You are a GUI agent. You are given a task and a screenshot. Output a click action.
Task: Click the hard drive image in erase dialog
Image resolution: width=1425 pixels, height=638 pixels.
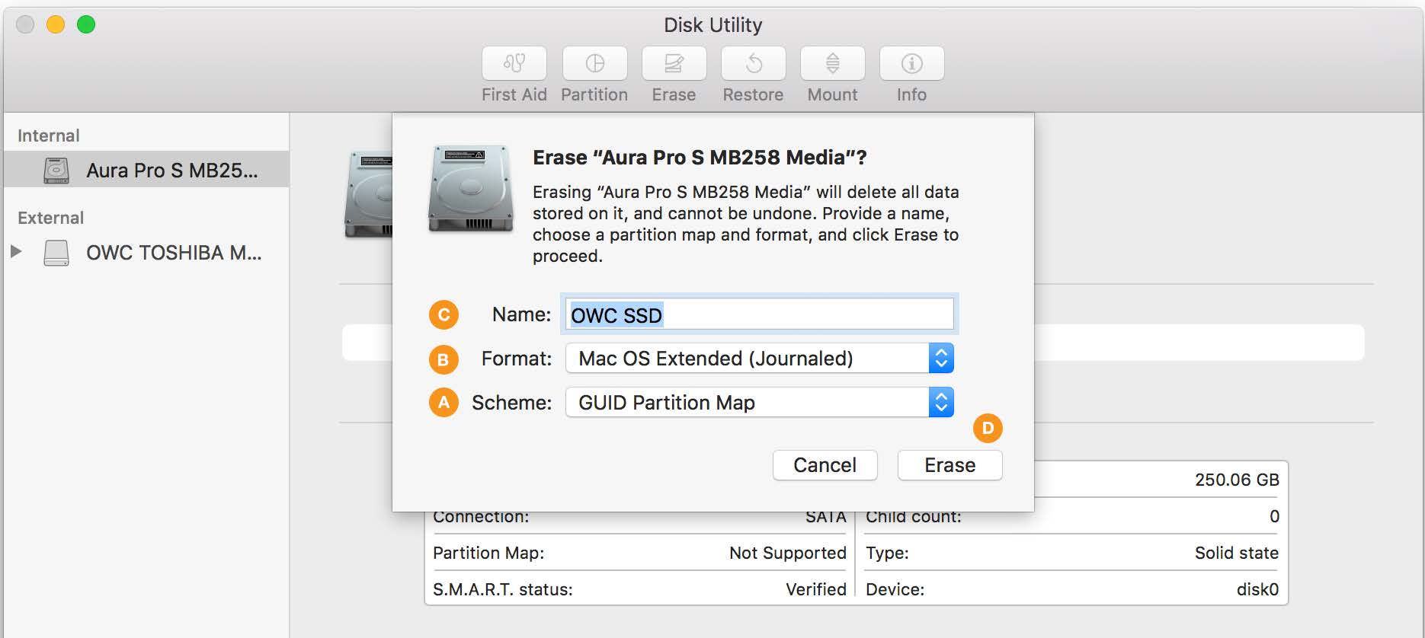[470, 189]
